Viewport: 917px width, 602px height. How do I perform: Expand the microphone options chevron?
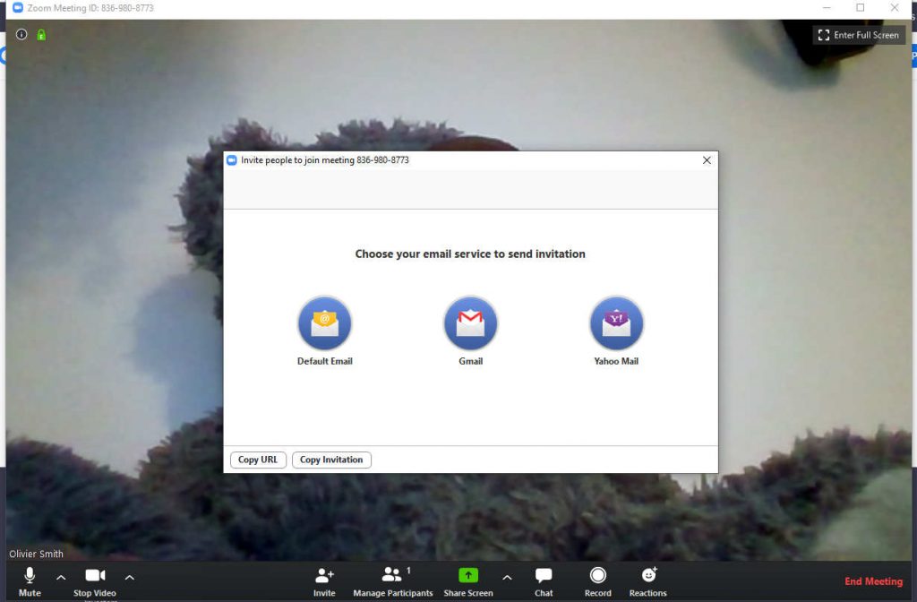[60, 578]
